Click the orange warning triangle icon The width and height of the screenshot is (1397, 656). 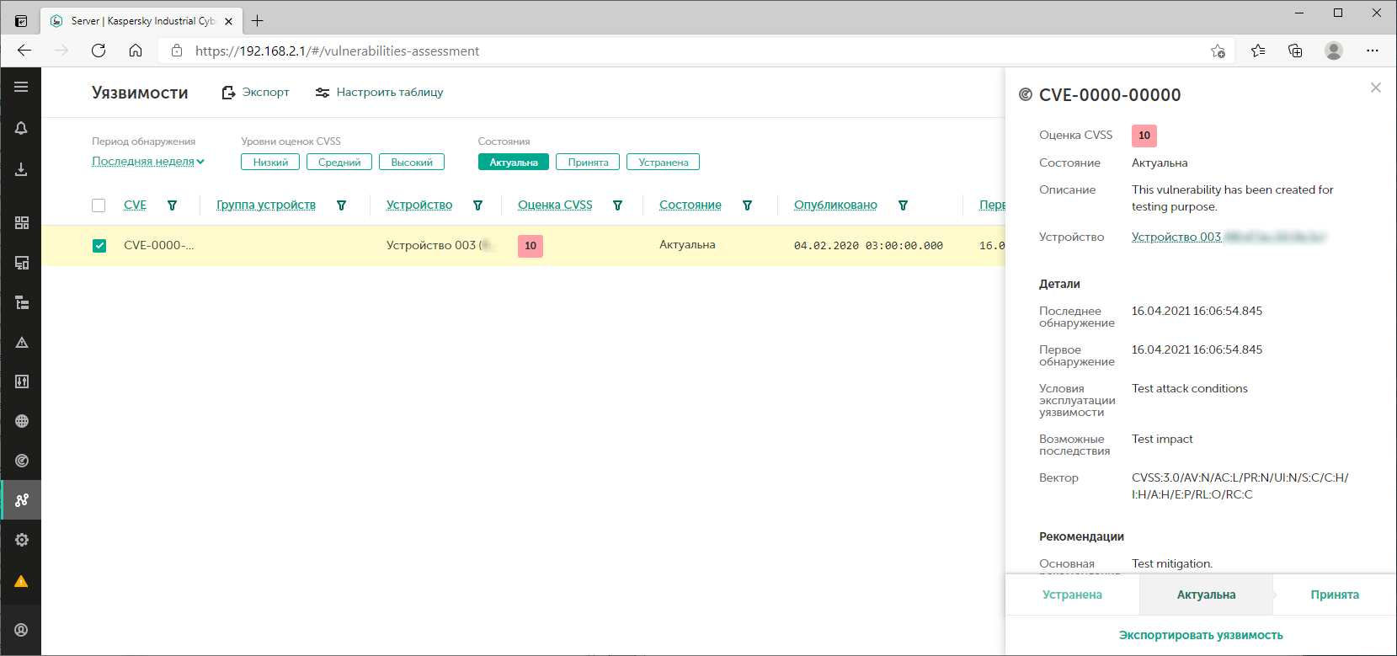[x=21, y=582]
